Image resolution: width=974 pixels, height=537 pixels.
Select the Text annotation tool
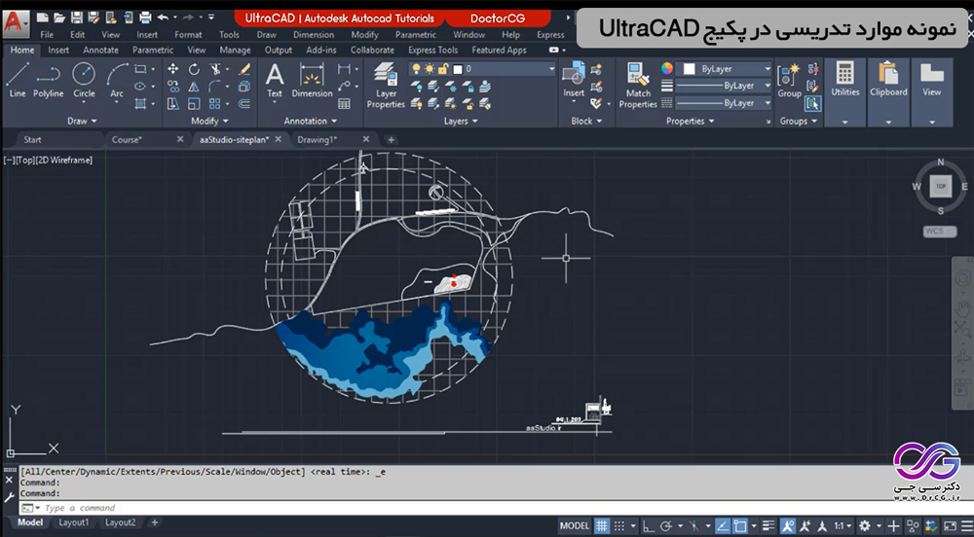coord(275,81)
